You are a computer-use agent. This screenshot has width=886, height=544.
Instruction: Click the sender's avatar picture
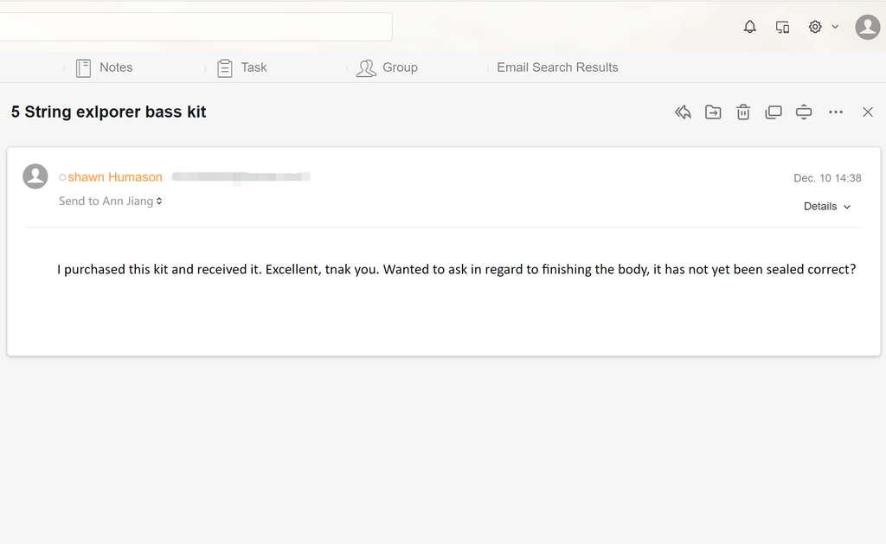tap(35, 176)
